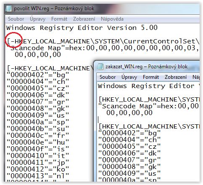Viewport: 203px width, 185px height.
Task: Click "Scancode Map" line in zakazat_WIN.reg
Action: pos(148,106)
